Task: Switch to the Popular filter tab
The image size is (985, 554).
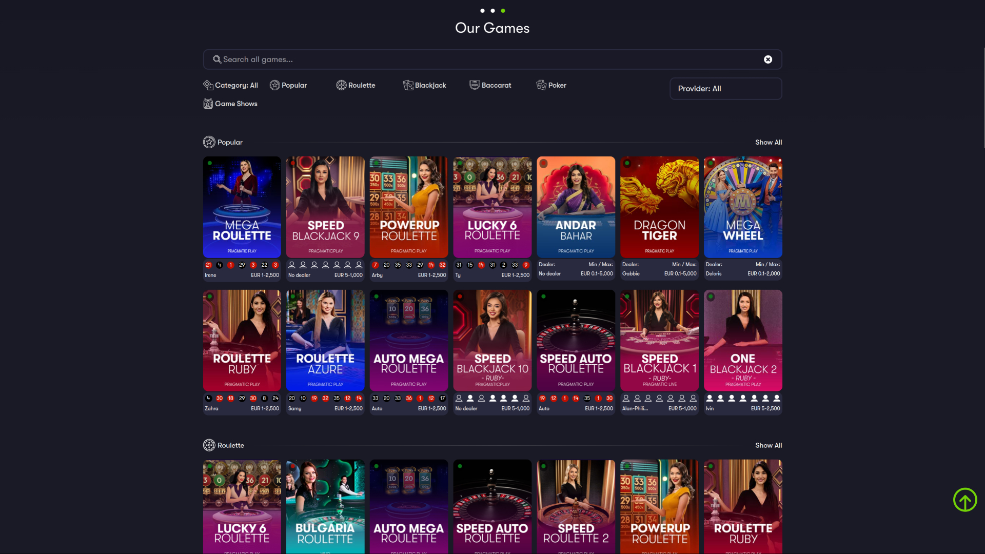Action: [x=288, y=85]
